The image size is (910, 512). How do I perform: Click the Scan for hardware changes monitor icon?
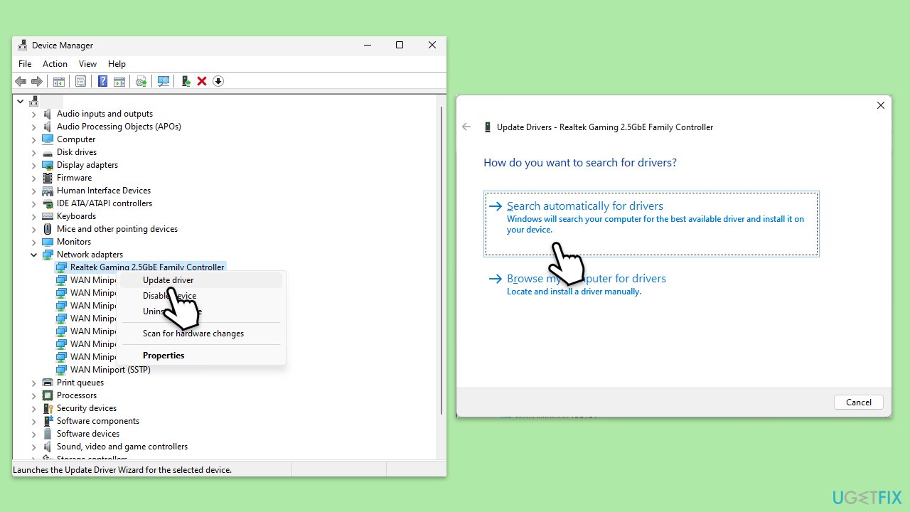[164, 81]
